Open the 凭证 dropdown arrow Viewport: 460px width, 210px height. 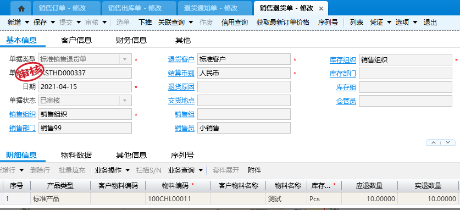tap(389, 23)
